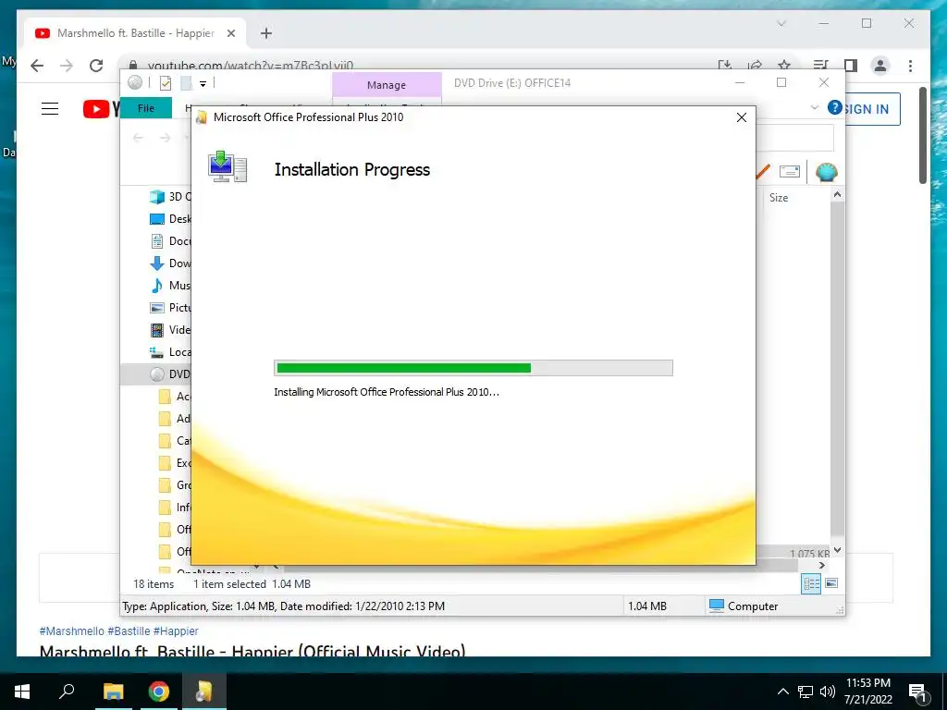Click the YouTube logo
Image resolution: width=947 pixels, height=710 pixels.
tap(101, 109)
